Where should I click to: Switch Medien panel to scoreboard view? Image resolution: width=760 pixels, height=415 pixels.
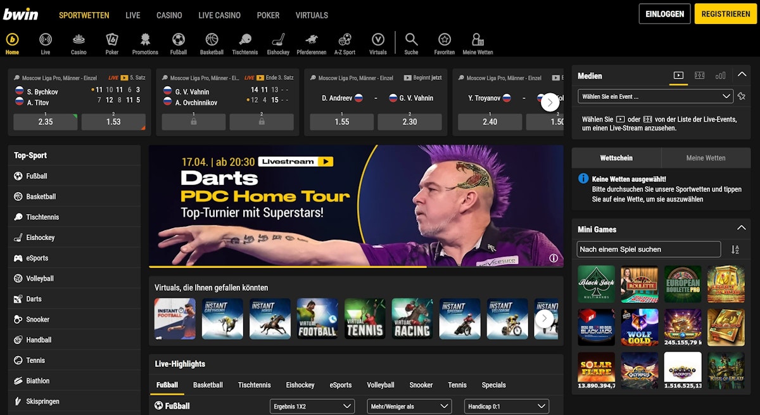699,75
